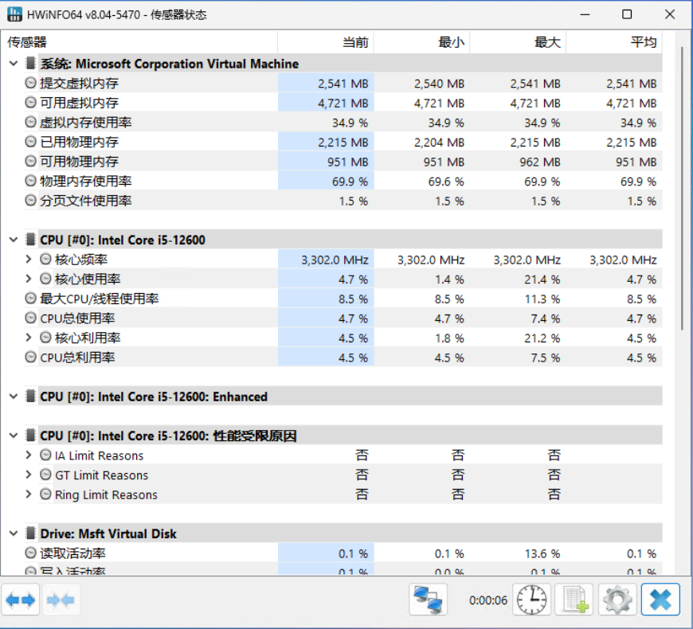693x629 pixels.
Task: Click the sensor icon beside 可用物理内存
Action: click(30, 161)
